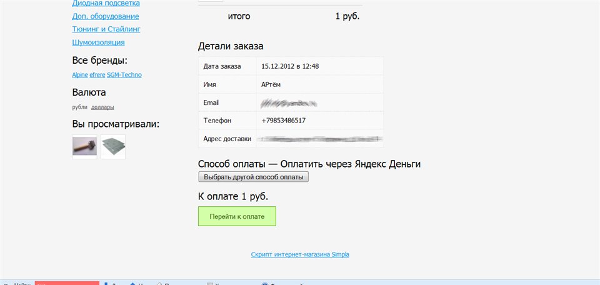
Task: Click the Детали заказа heading
Action: (231, 46)
